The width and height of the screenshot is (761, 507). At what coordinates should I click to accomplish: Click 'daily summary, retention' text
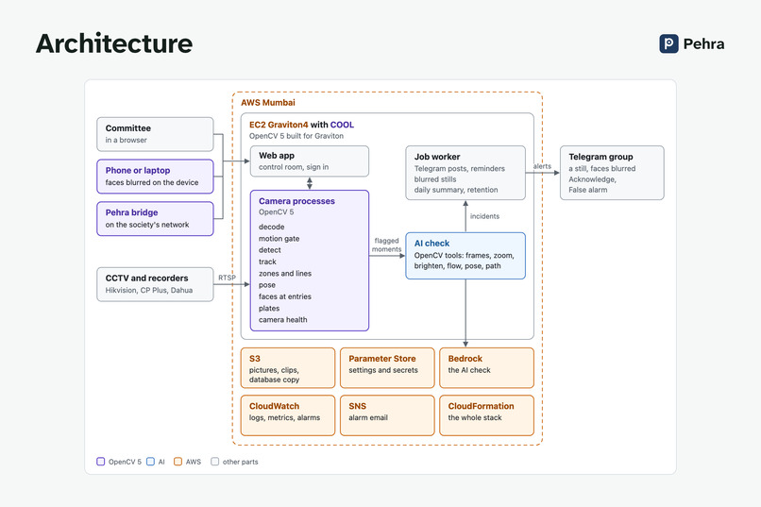click(x=456, y=190)
